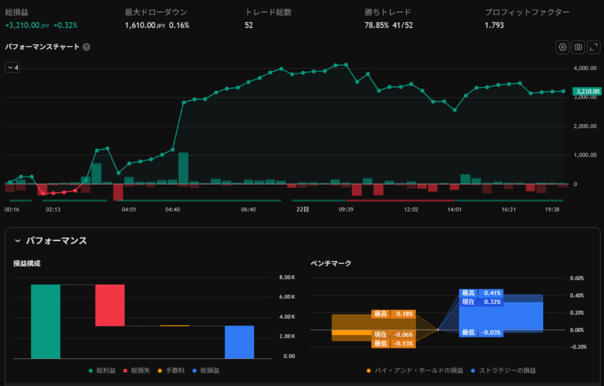604x386 pixels.
Task: Click the blue ストラテジーの損益 legend dot
Action: click(474, 371)
